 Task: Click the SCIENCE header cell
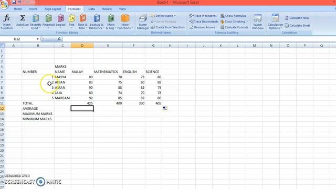point(153,71)
